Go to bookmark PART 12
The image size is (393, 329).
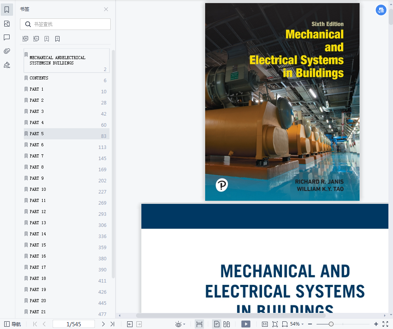point(67,212)
